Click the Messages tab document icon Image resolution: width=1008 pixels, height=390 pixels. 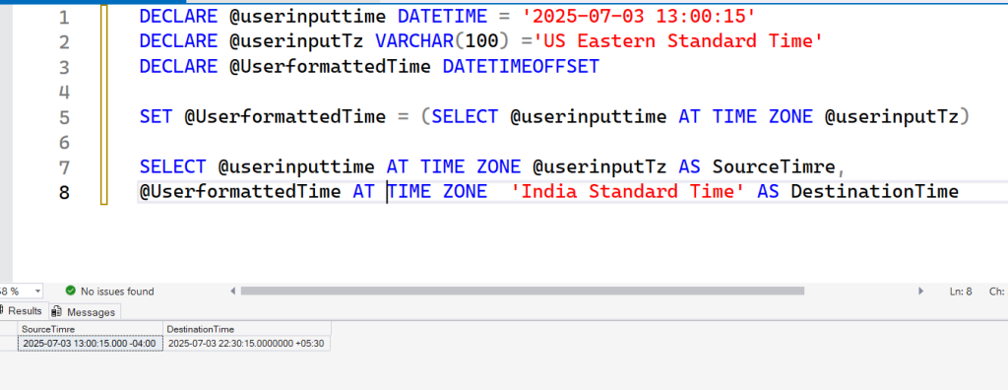click(x=56, y=311)
